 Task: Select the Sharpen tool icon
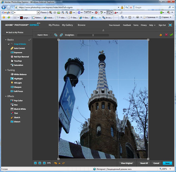12,87
